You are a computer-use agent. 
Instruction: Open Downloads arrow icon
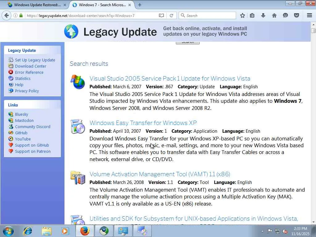click(x=263, y=15)
